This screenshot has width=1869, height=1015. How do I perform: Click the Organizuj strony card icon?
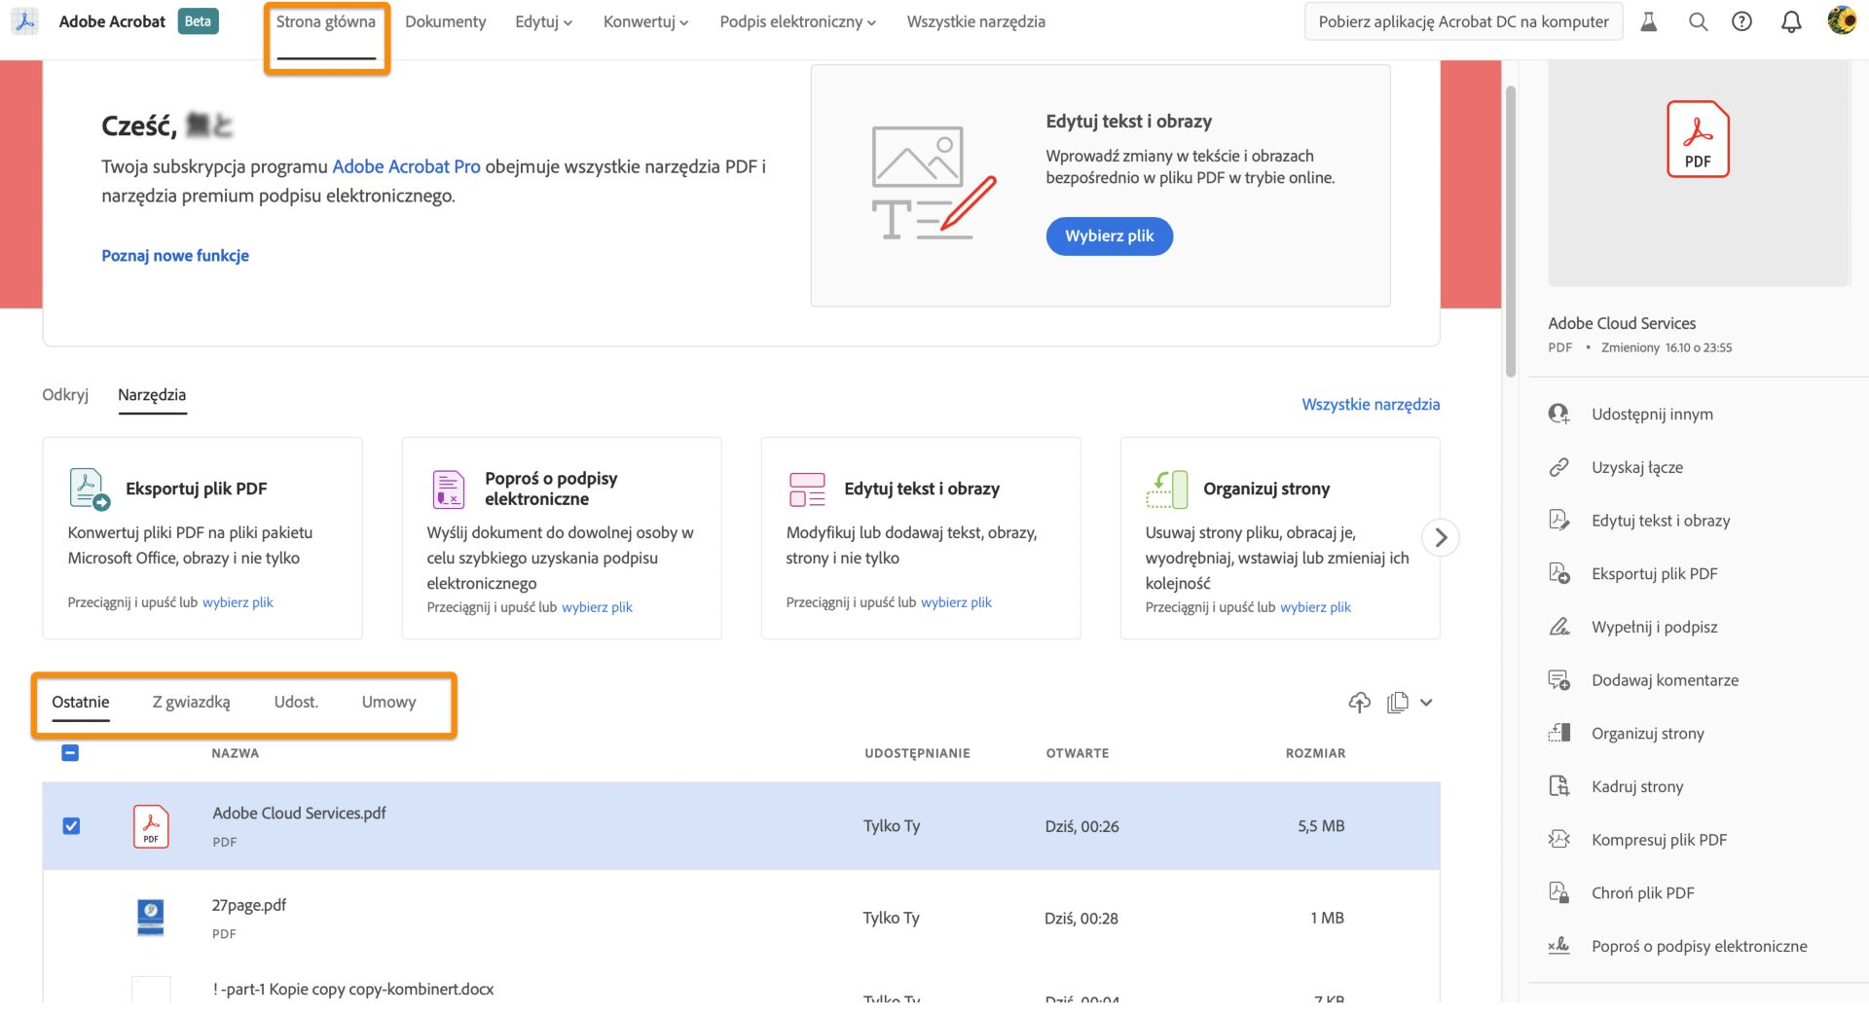point(1167,489)
